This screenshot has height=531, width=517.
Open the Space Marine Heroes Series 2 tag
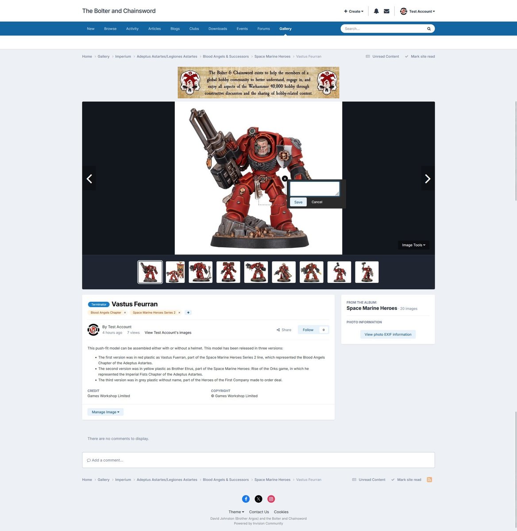154,312
